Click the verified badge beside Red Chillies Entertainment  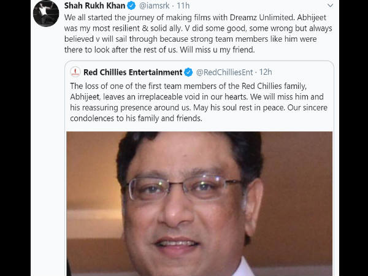(189, 72)
